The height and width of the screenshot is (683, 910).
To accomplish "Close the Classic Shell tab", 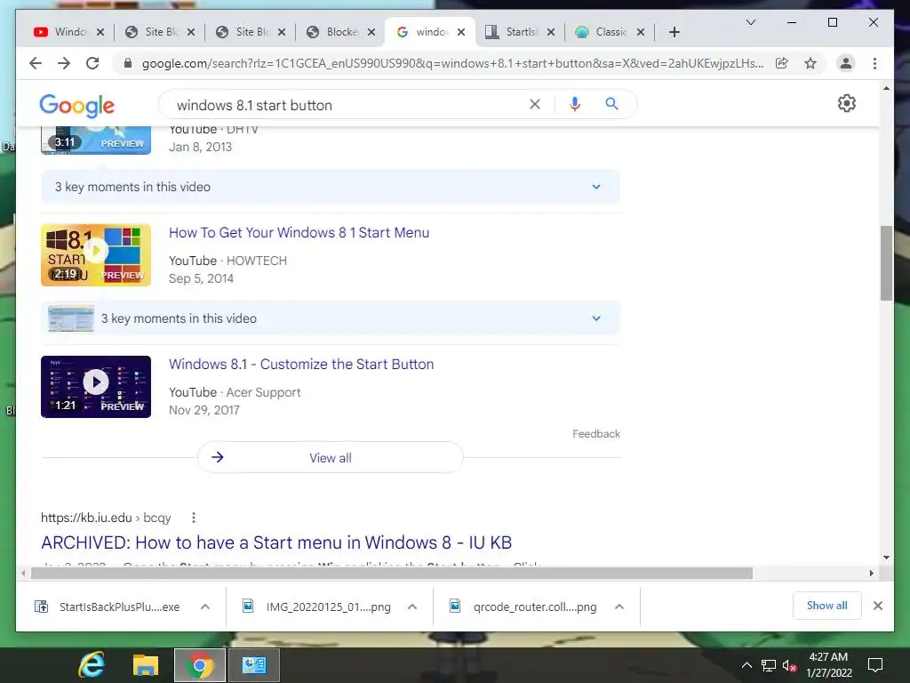I will pos(641,32).
